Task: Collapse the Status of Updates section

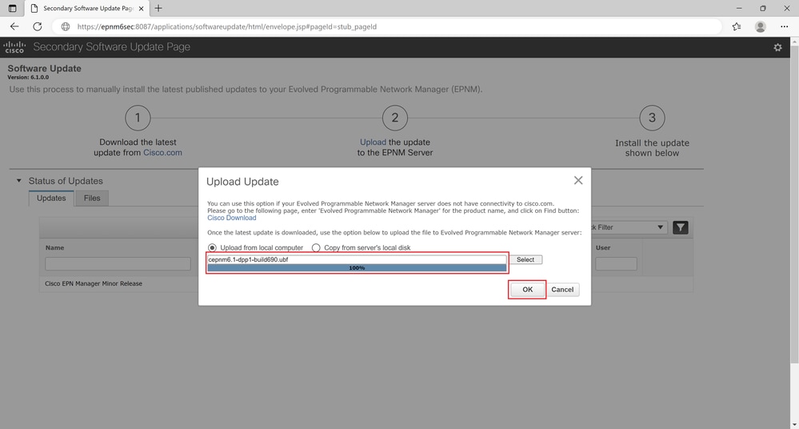Action: coord(19,181)
